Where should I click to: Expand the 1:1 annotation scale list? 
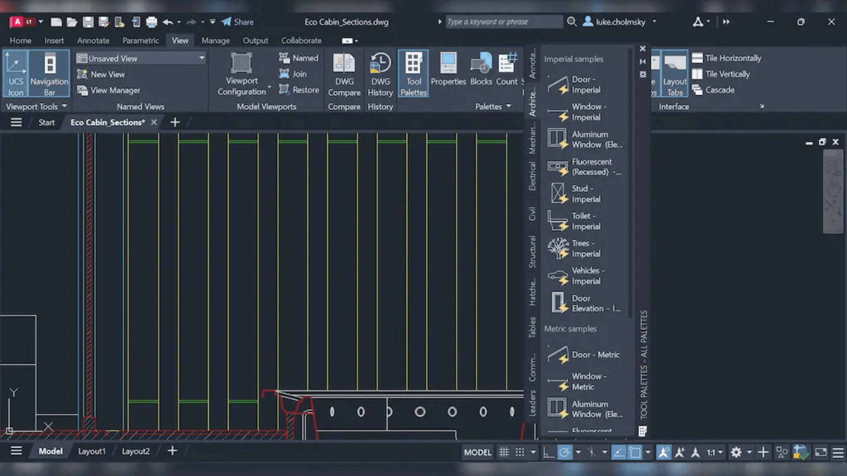[720, 452]
